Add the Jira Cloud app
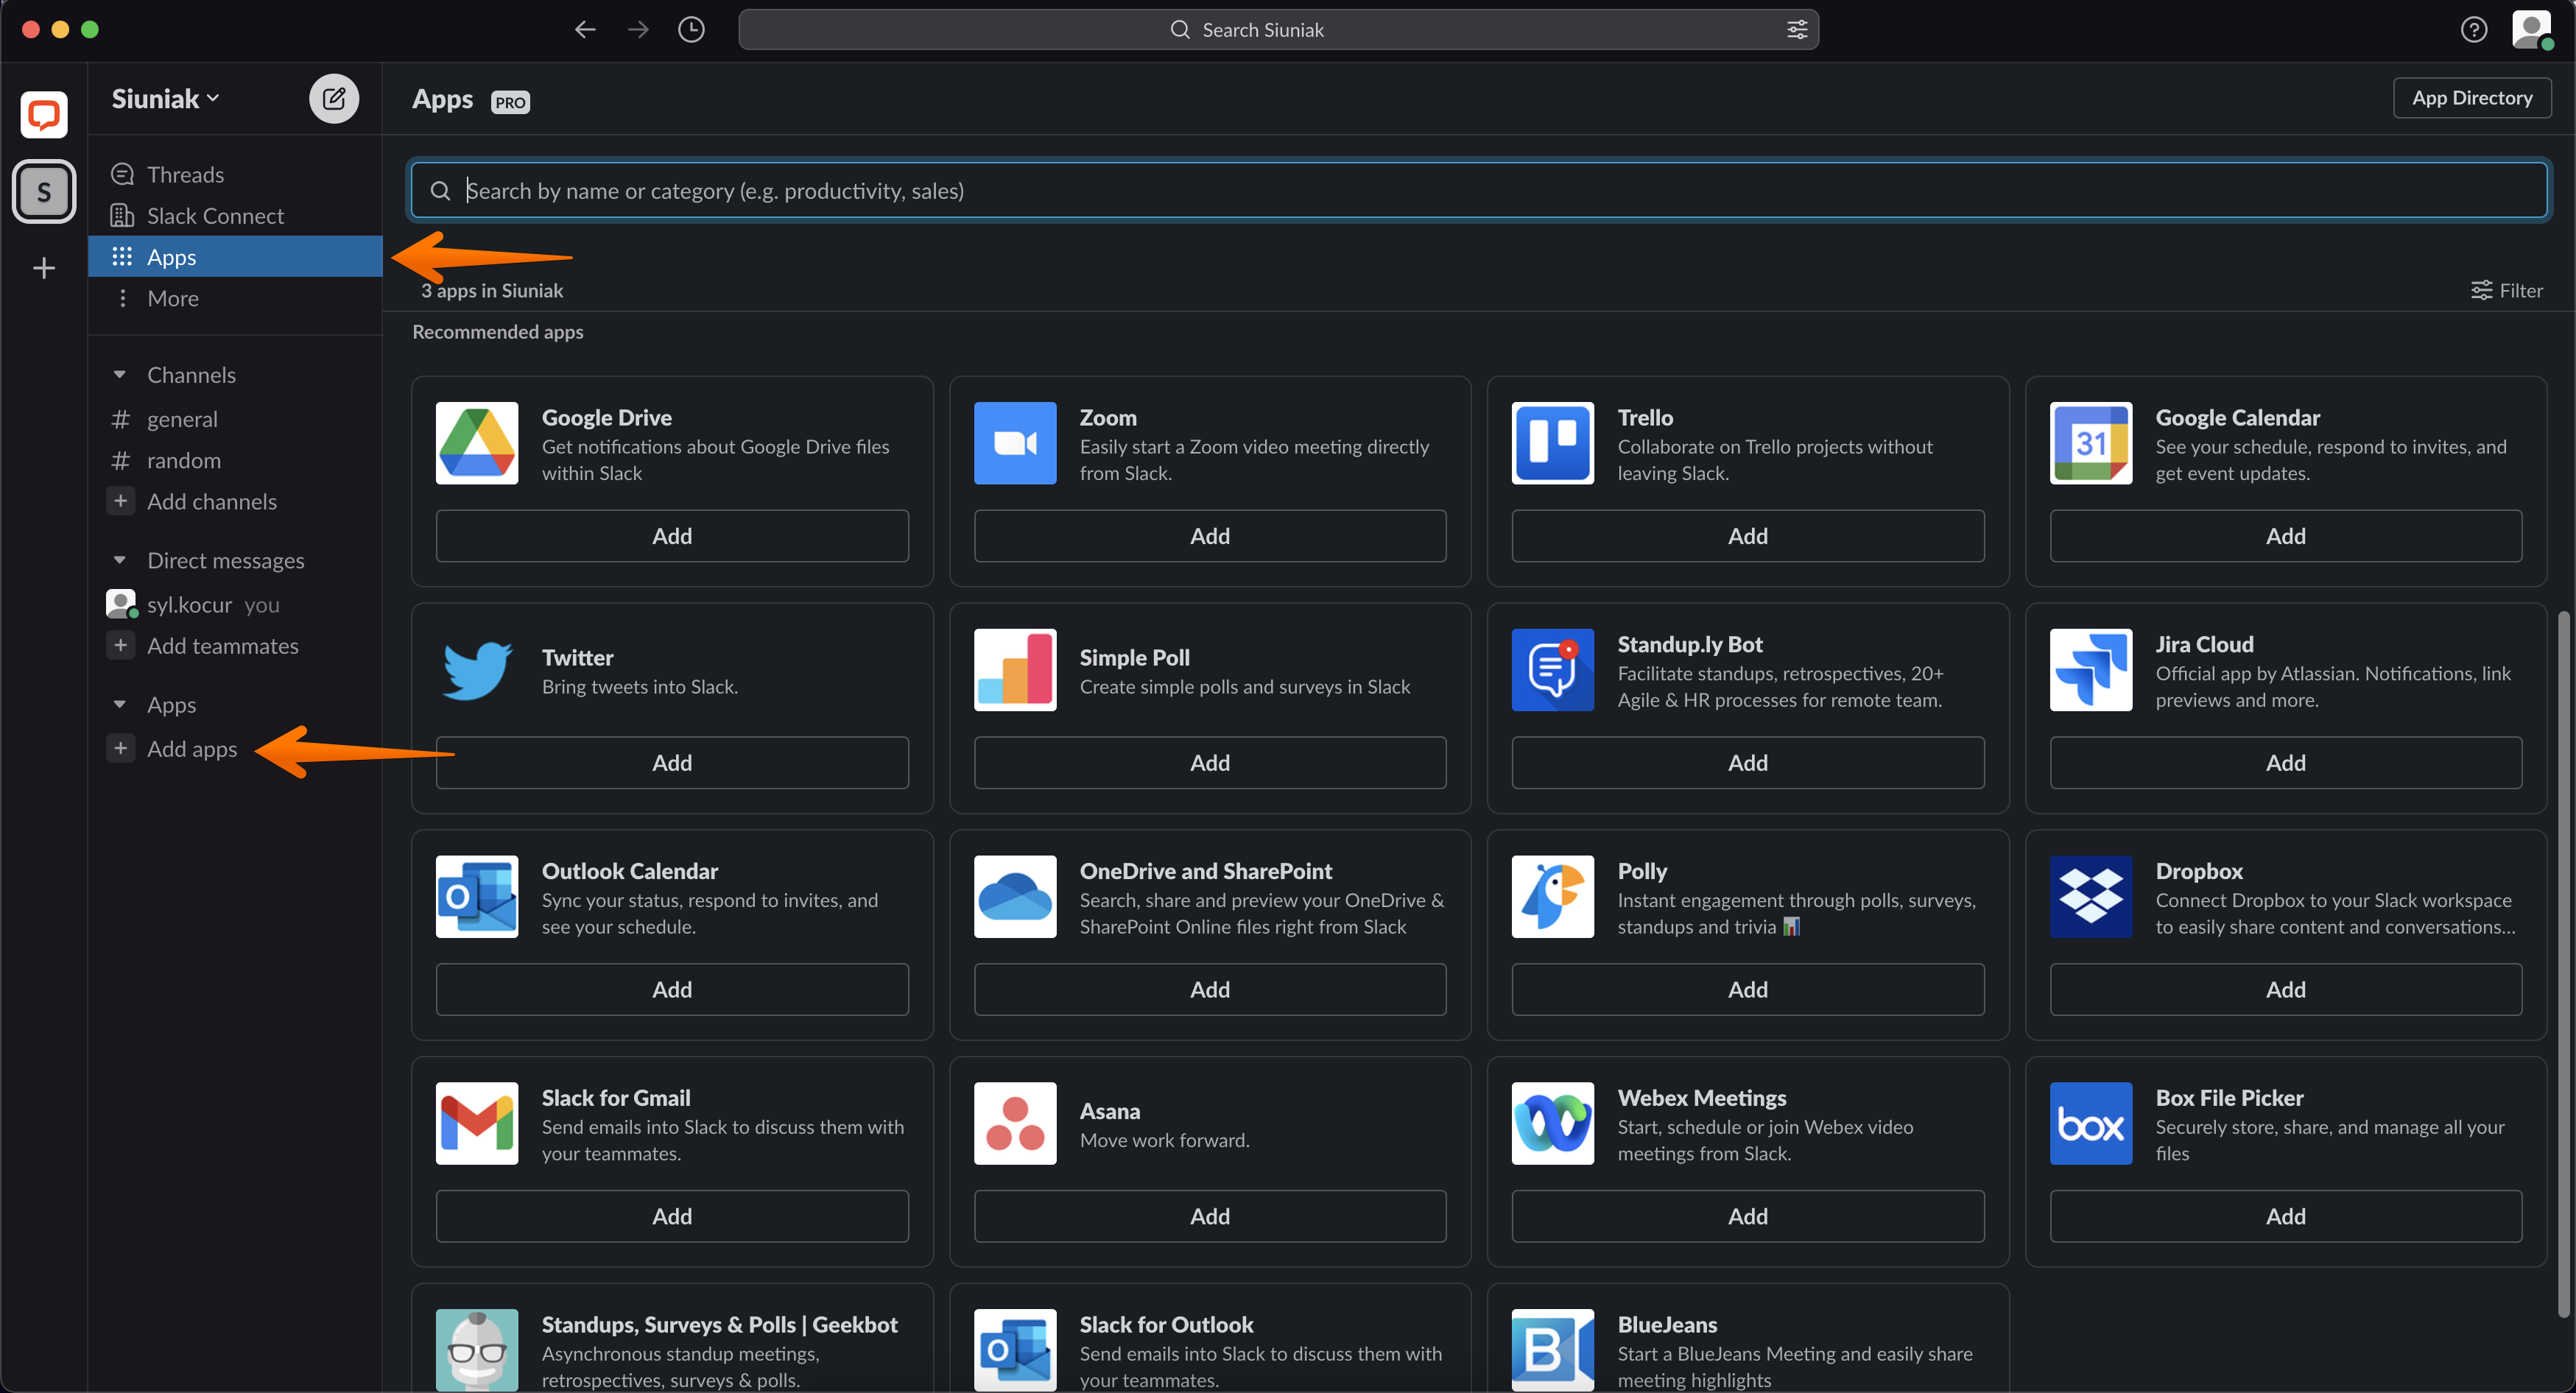The image size is (2576, 1393). [x=2286, y=763]
